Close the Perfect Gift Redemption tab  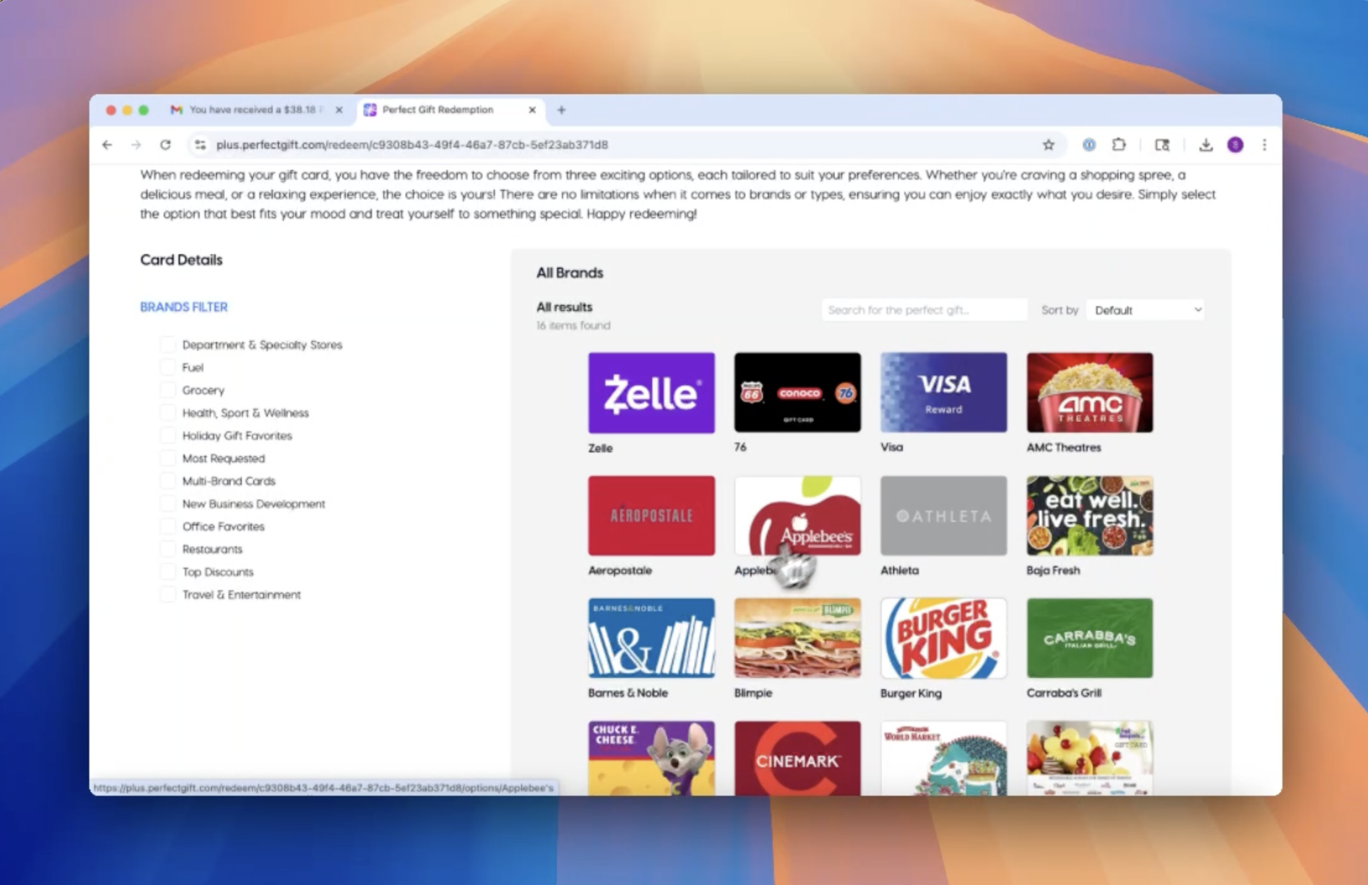click(x=532, y=110)
